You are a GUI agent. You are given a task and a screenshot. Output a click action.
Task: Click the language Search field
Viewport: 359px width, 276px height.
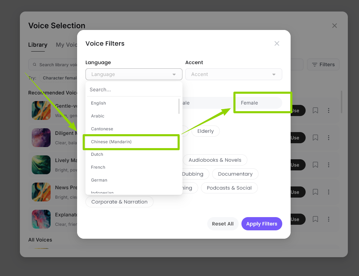point(134,90)
